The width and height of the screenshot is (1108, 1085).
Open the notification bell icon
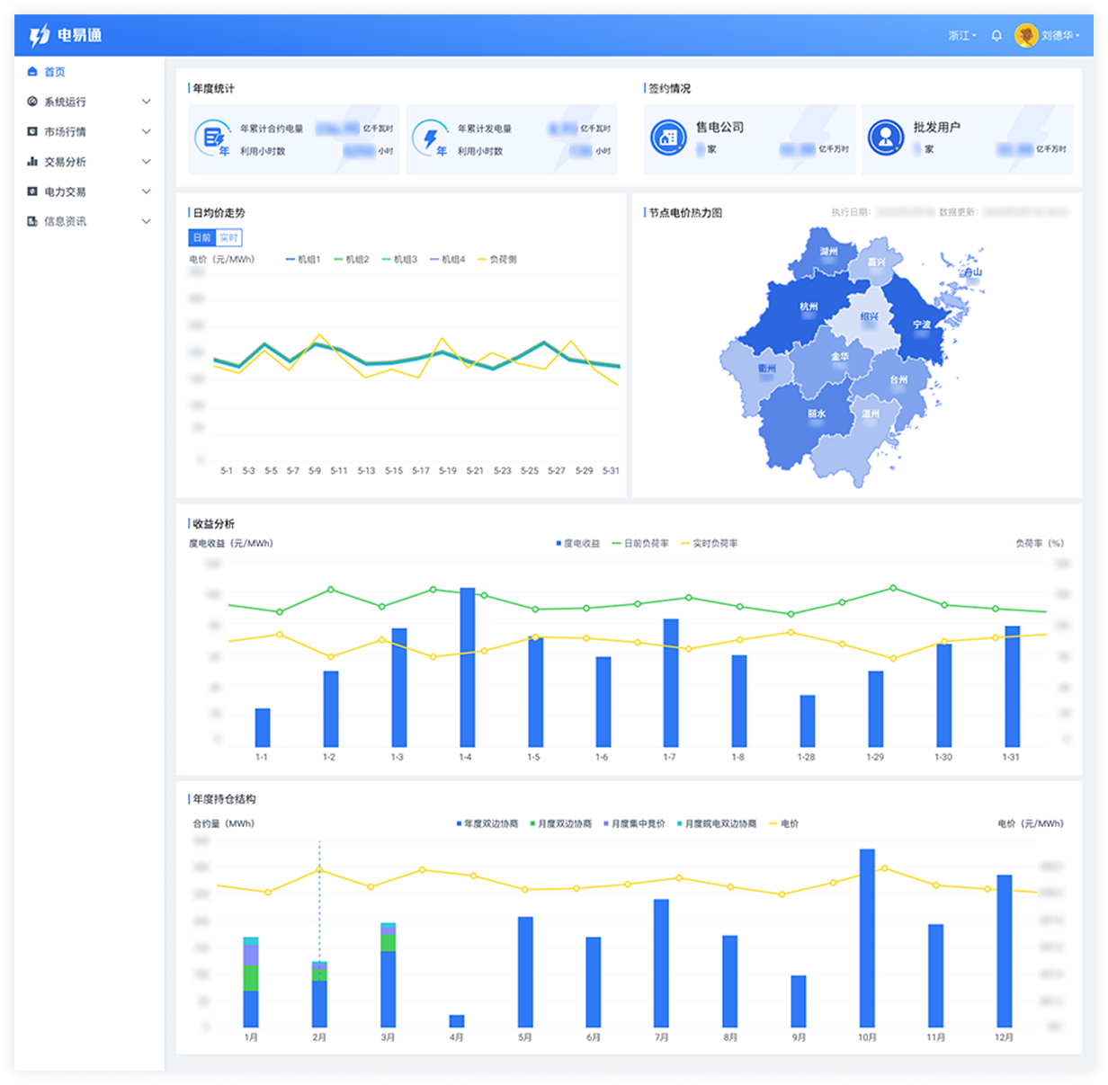[996, 36]
